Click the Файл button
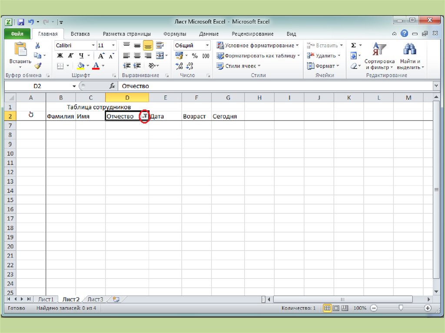 click(17, 34)
